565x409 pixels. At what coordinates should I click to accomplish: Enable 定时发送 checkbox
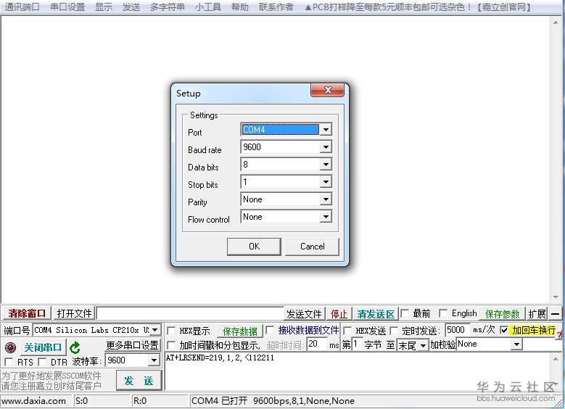(394, 331)
